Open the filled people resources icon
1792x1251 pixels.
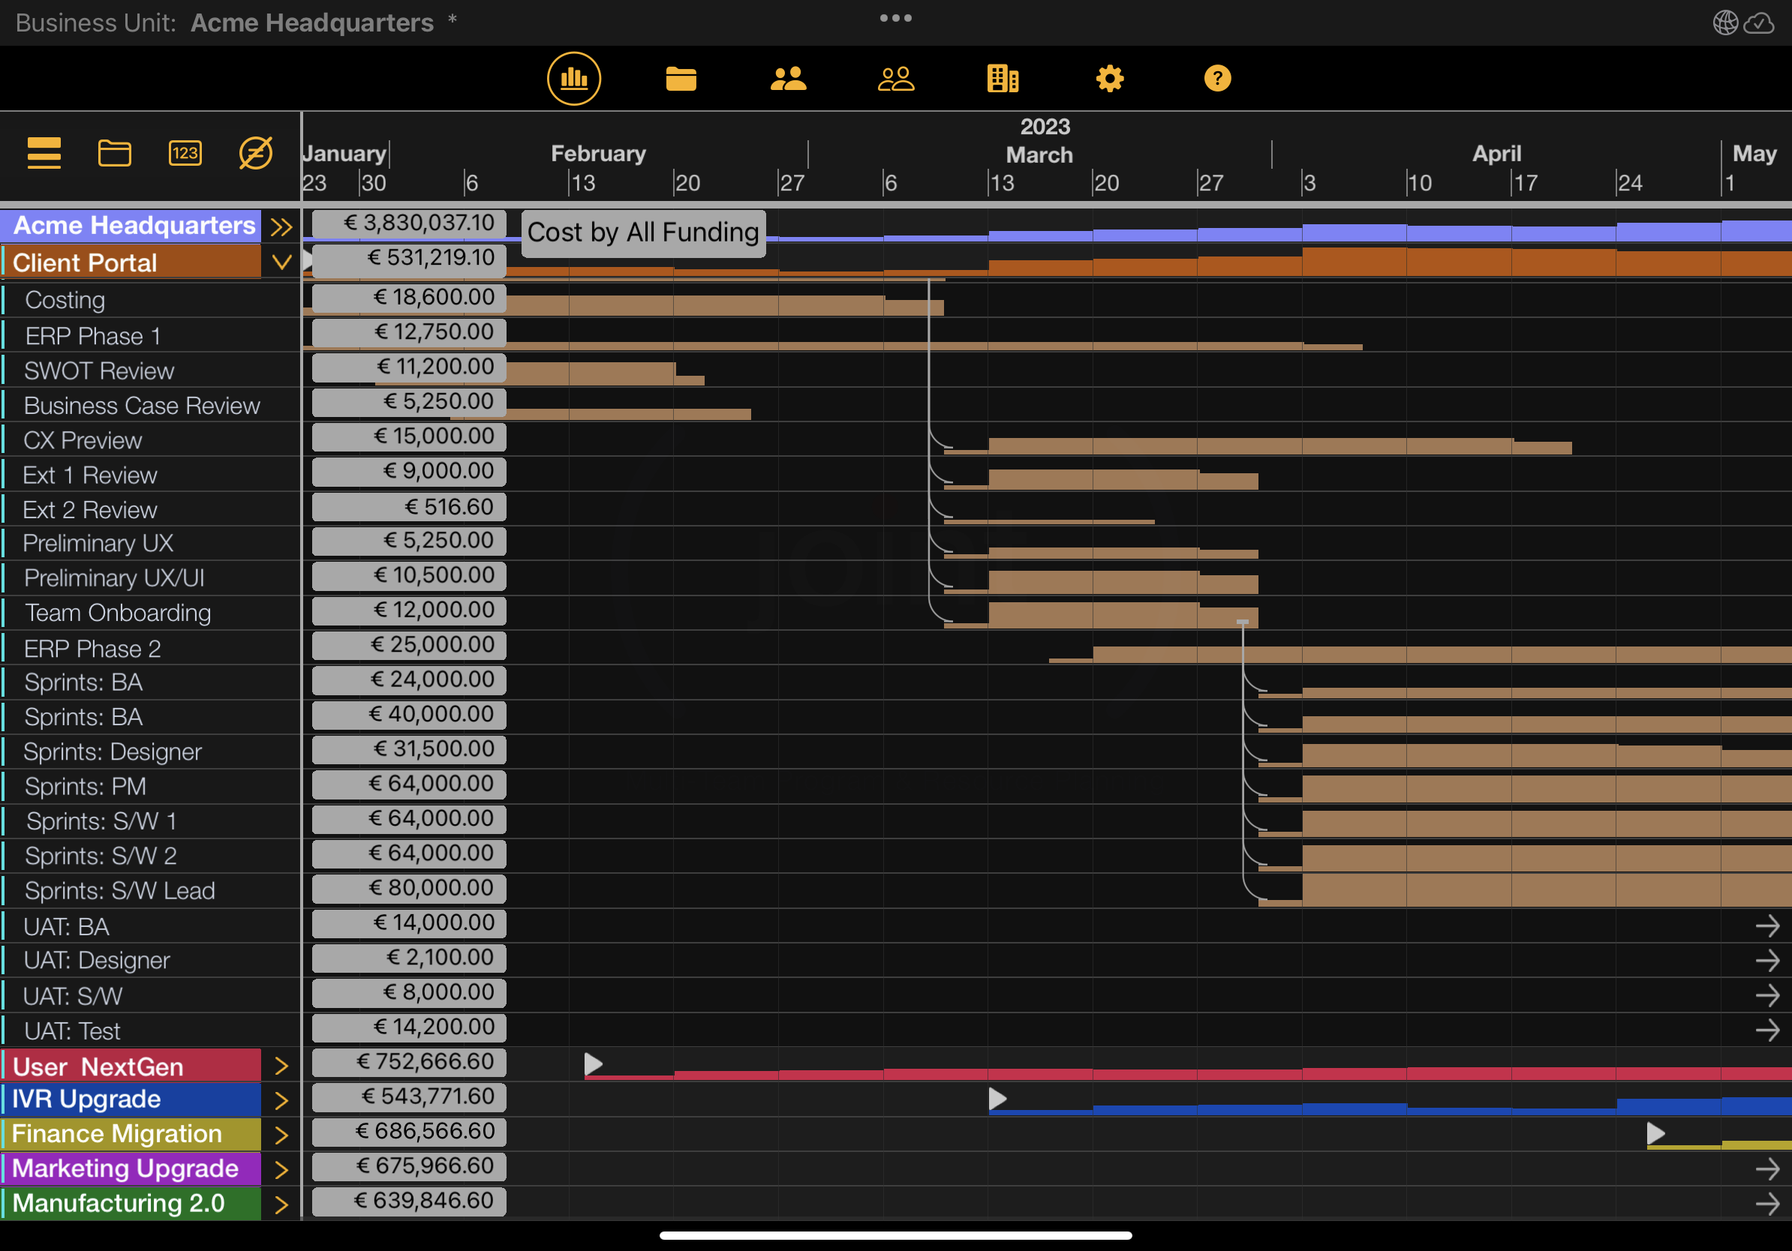click(787, 79)
